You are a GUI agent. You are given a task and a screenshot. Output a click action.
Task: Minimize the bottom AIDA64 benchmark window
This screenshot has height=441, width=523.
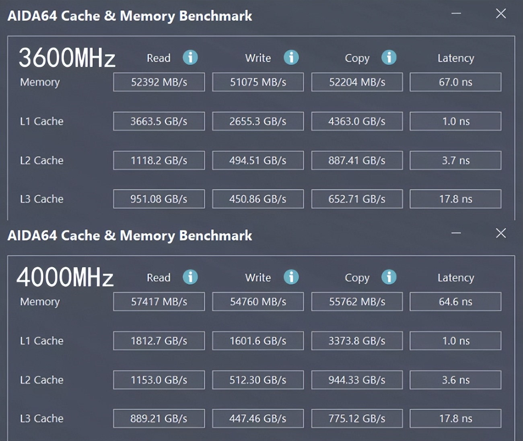[x=456, y=233]
